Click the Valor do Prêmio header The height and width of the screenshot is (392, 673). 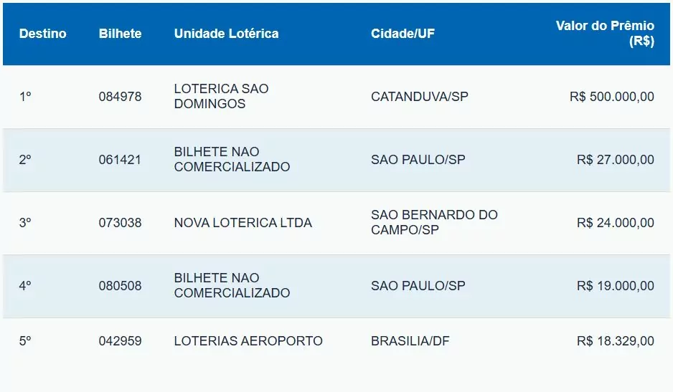(605, 34)
